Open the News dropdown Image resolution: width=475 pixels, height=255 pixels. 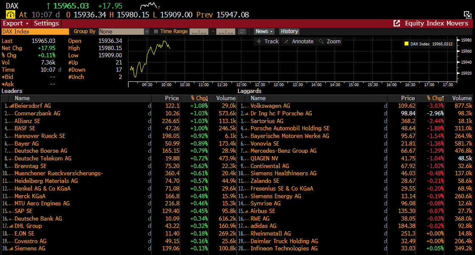click(x=264, y=31)
